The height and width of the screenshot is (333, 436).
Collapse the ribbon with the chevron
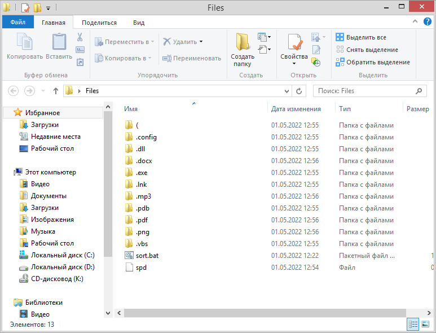[415, 21]
